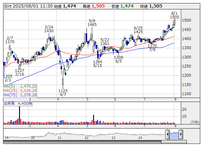
Task: Click the horizontal scrollbar thumb at bottom
Action: [x=174, y=142]
